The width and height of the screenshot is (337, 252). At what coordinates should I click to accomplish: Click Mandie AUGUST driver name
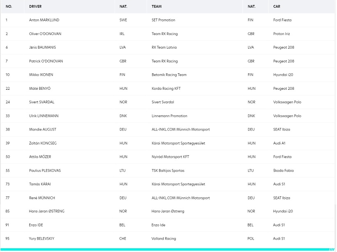click(43, 129)
